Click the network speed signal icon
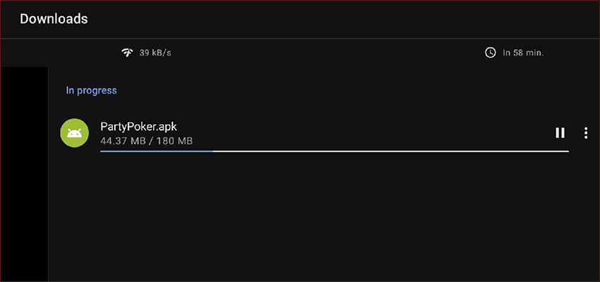Viewport: 600px width, 282px height. (x=128, y=53)
